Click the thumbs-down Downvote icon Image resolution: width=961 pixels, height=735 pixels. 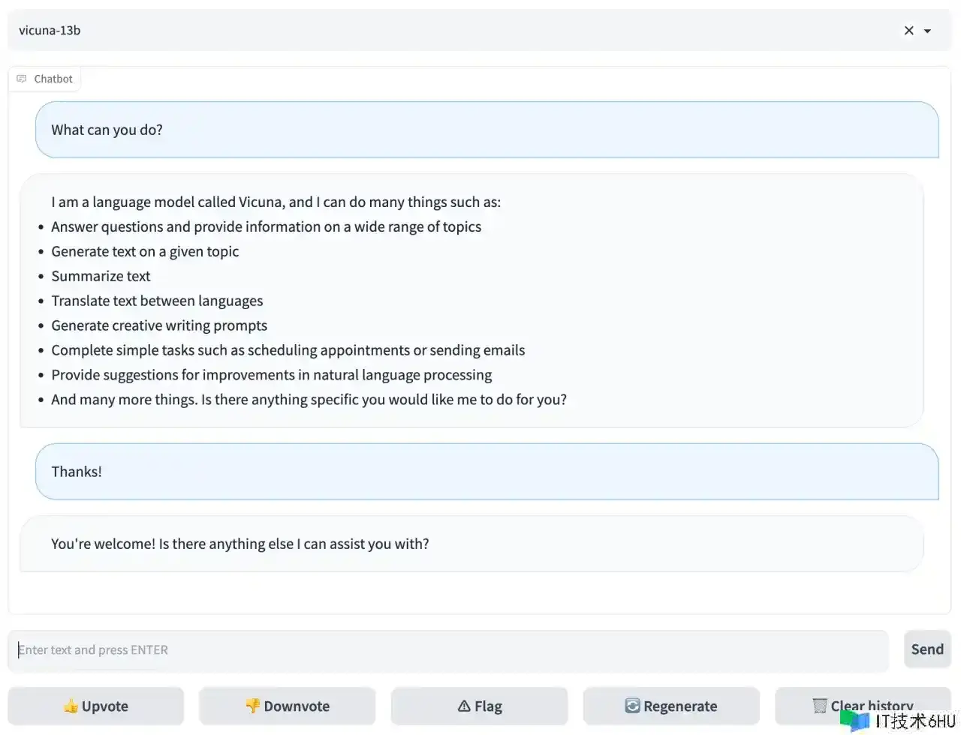click(x=253, y=706)
